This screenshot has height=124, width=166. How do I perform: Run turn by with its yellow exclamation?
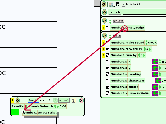(104, 55)
